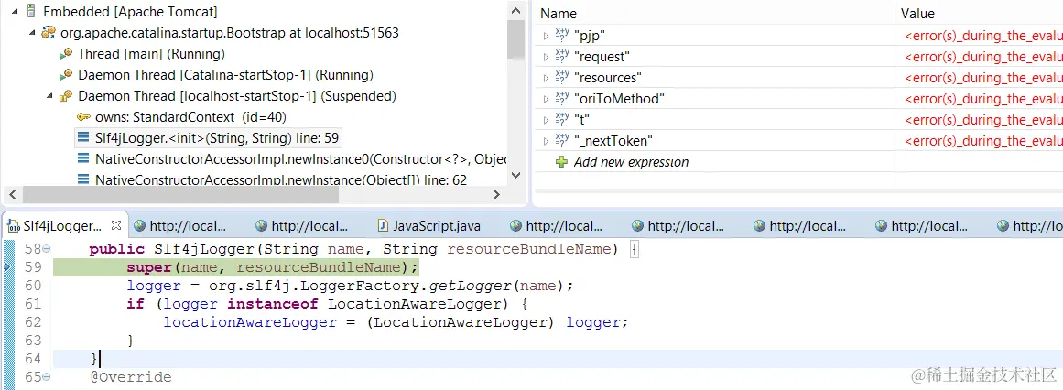Click the watch icon for "_nextToken"
The image size is (1063, 390).
pyautogui.click(x=562, y=140)
